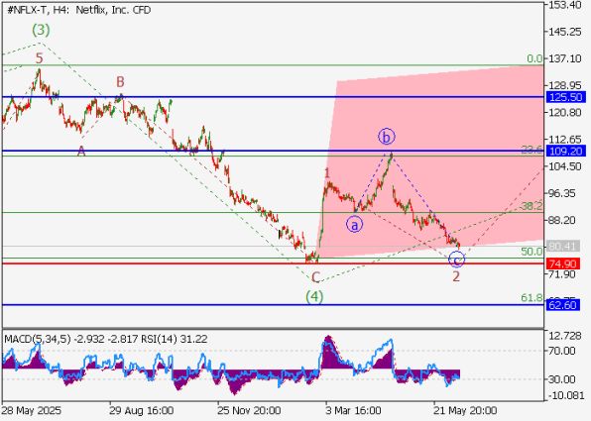Select the brown wave C label
This screenshot has width=591, height=421.
click(316, 278)
